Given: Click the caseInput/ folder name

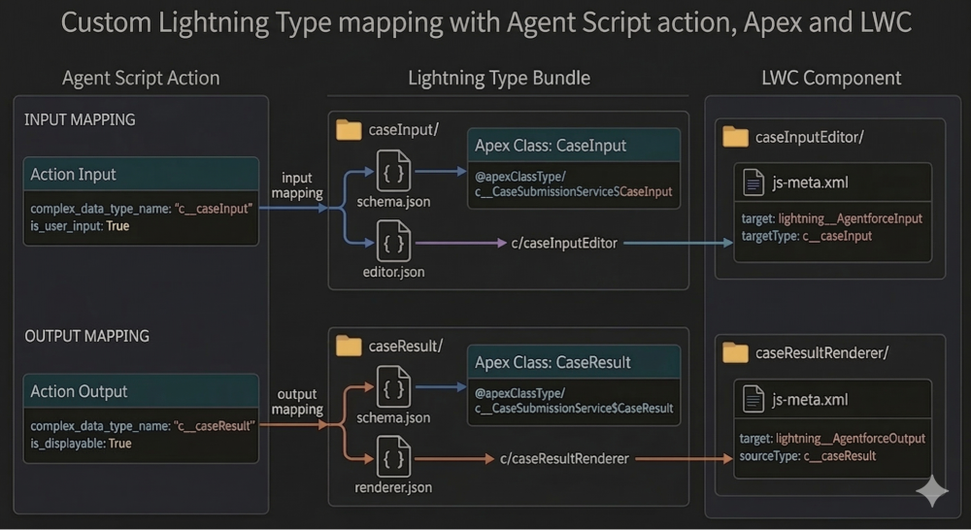Looking at the screenshot, I should tap(404, 130).
